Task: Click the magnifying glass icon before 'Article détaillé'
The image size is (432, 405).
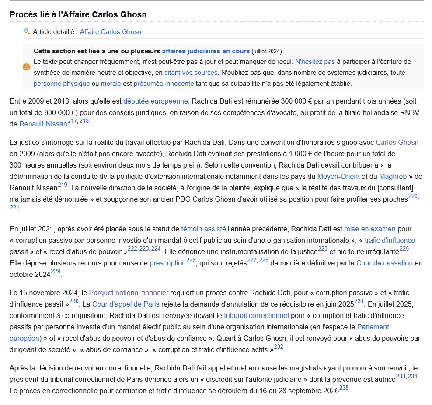Action: (25, 31)
